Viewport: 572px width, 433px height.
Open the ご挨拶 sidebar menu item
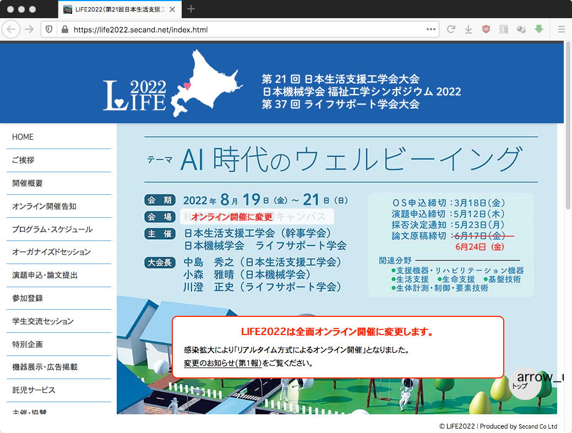[59, 160]
